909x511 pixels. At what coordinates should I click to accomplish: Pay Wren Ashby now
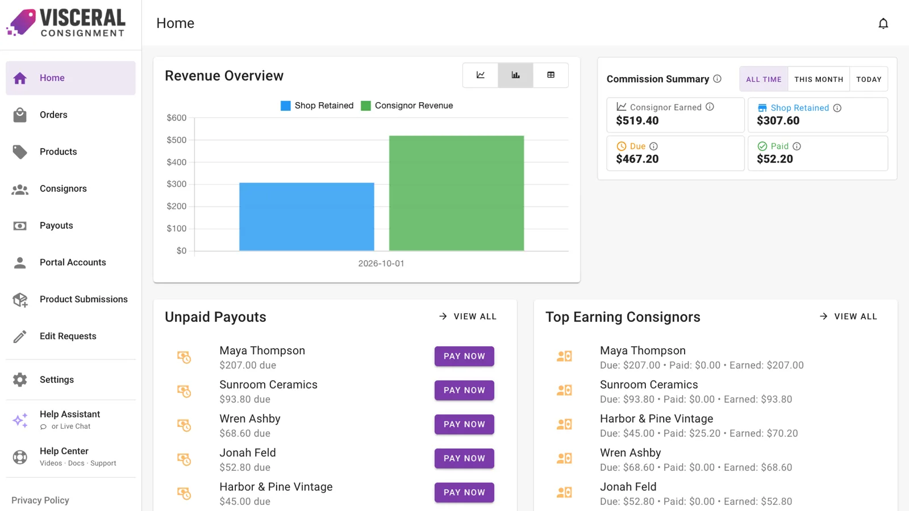pyautogui.click(x=464, y=425)
